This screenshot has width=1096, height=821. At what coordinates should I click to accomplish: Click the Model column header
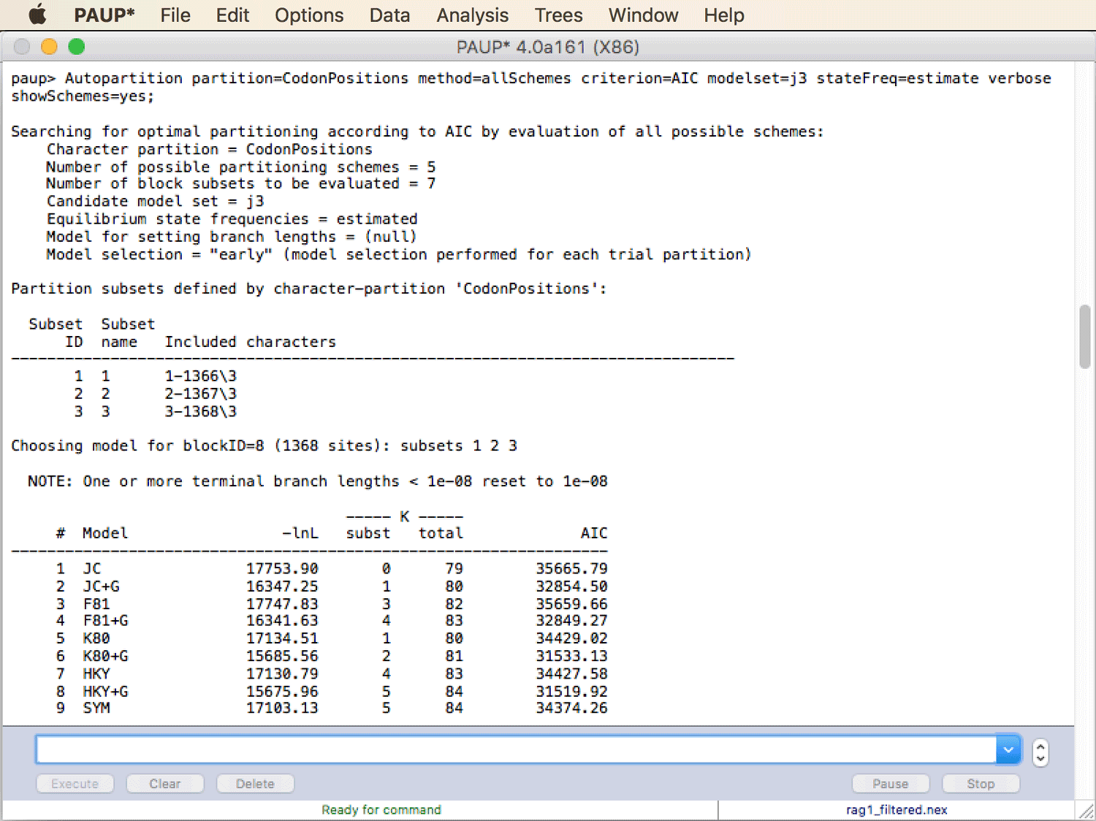[105, 534]
